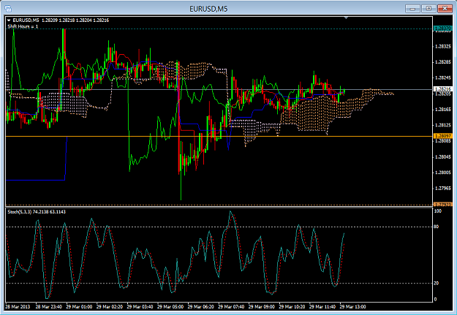Click the 29 Mar 07:40 time label
Image resolution: width=457 pixels, height=315 pixels.
tap(231, 307)
